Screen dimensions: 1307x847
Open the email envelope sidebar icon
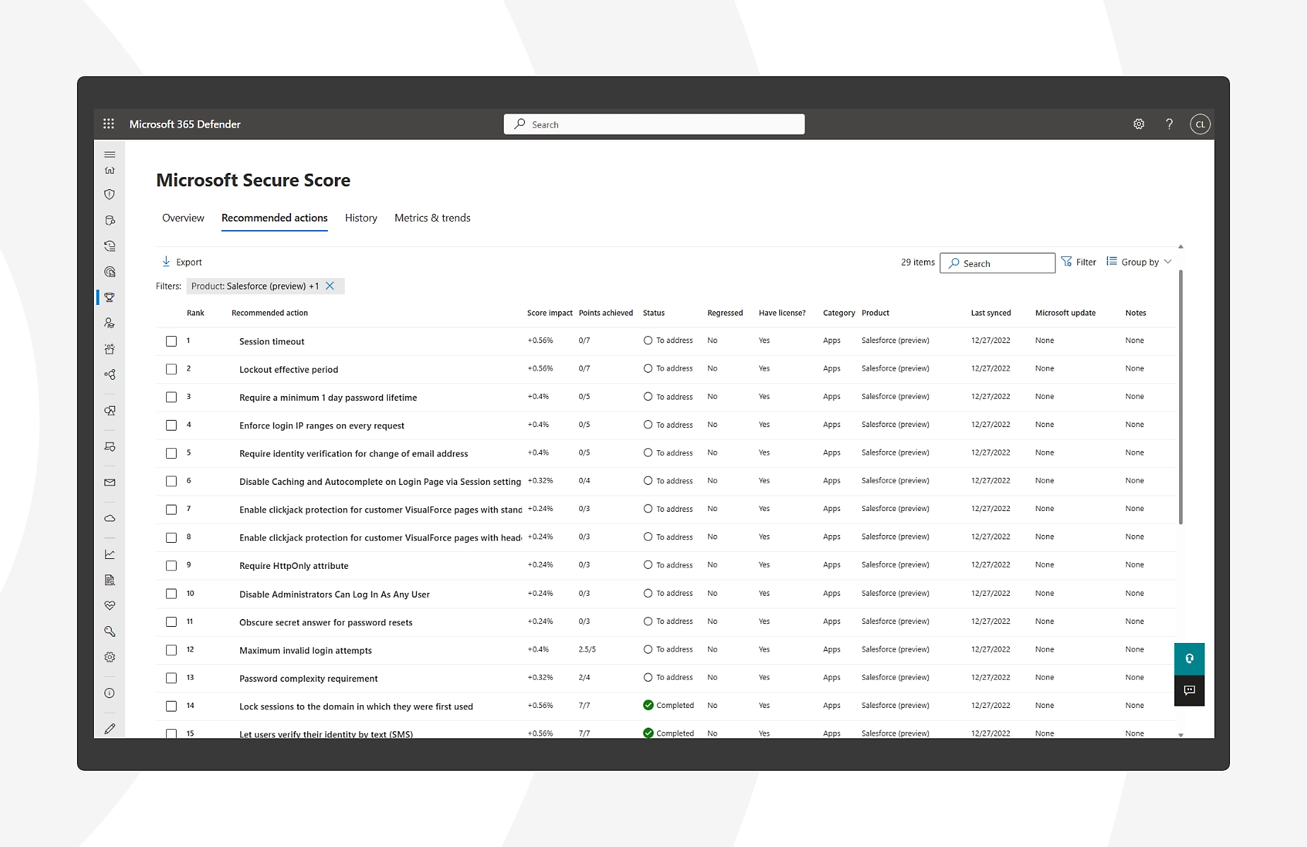click(110, 483)
